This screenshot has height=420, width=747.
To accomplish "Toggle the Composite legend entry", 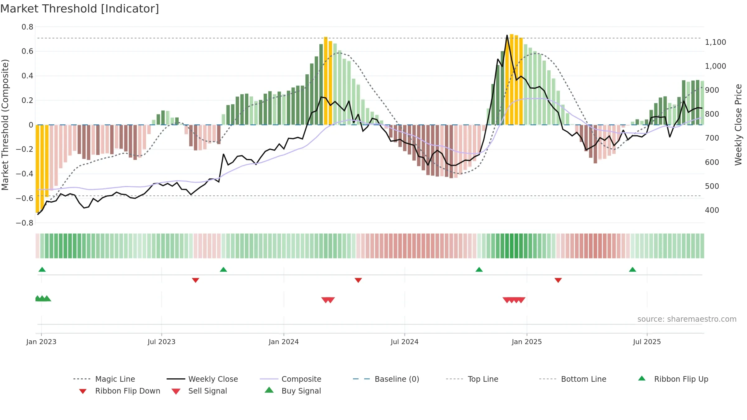I will click(290, 379).
